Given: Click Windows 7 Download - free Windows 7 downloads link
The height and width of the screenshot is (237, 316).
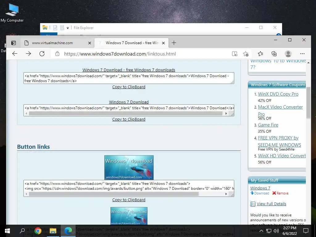Looking at the screenshot, I should [x=129, y=70].
